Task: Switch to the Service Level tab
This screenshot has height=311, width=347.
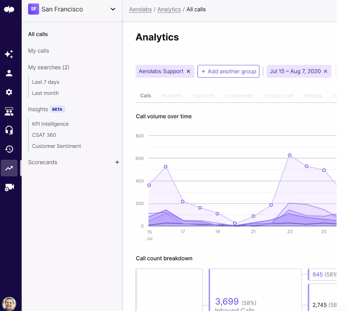Action: click(x=279, y=96)
